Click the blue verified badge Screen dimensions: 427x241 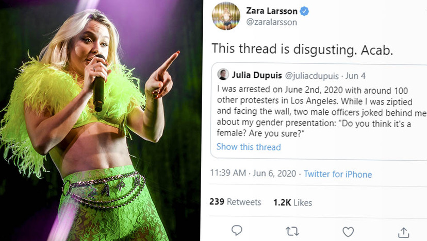(304, 11)
